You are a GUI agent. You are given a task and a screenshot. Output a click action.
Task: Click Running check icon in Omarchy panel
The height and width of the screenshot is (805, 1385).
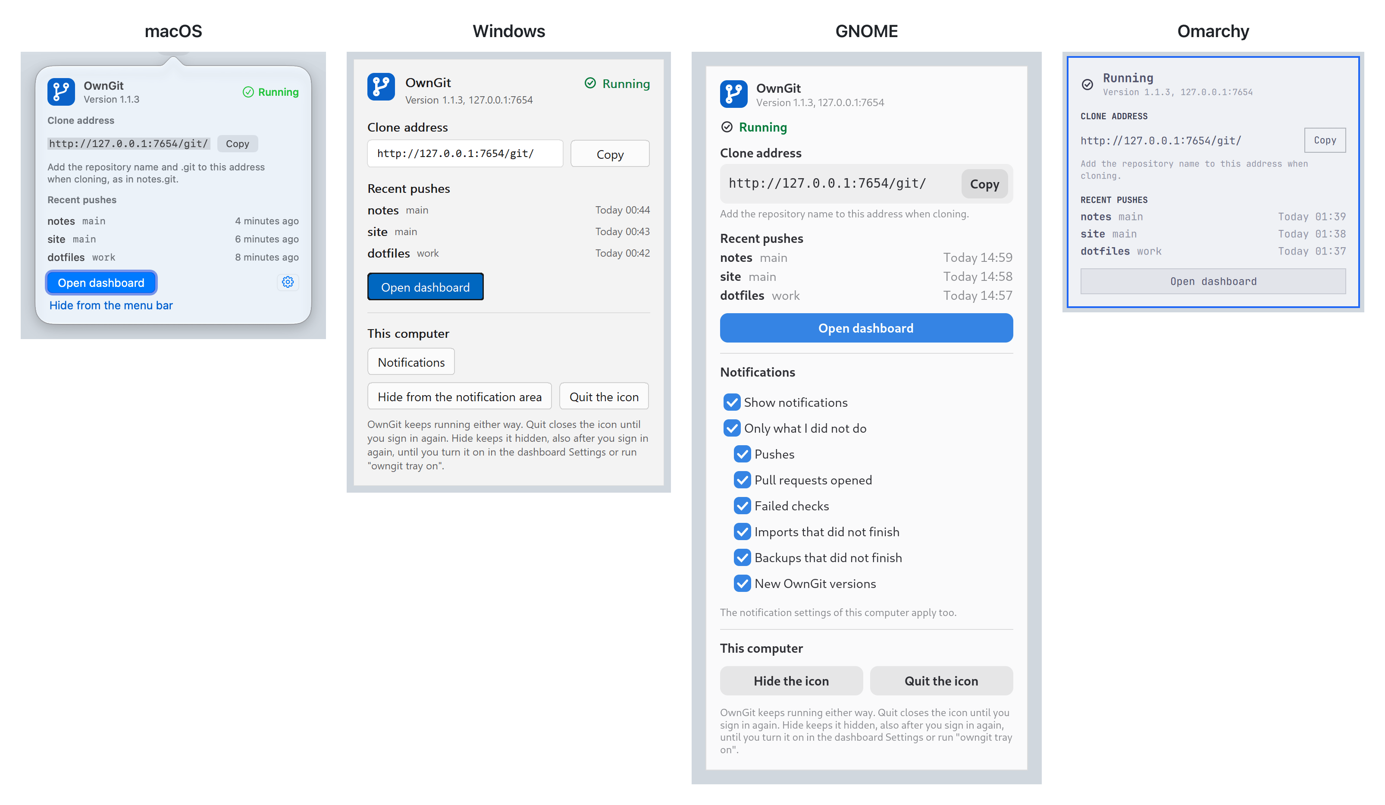1087,84
